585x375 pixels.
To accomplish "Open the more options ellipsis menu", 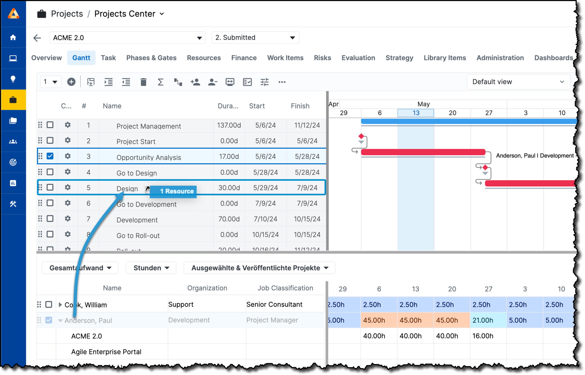I will 282,82.
